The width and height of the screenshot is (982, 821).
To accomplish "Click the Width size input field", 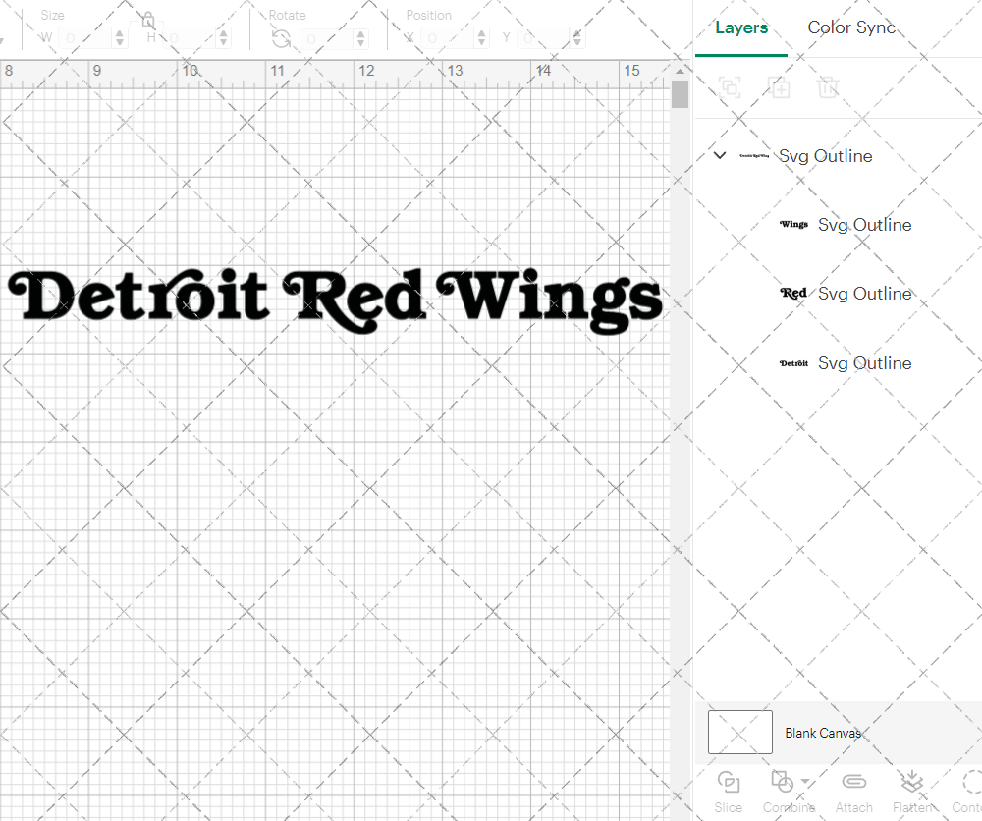I will [x=85, y=38].
